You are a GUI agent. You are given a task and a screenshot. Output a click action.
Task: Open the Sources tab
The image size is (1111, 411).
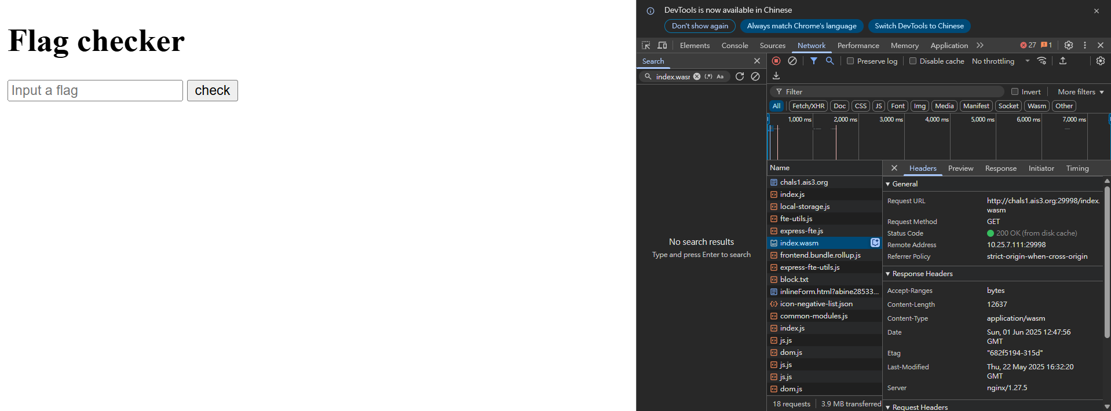pos(773,45)
